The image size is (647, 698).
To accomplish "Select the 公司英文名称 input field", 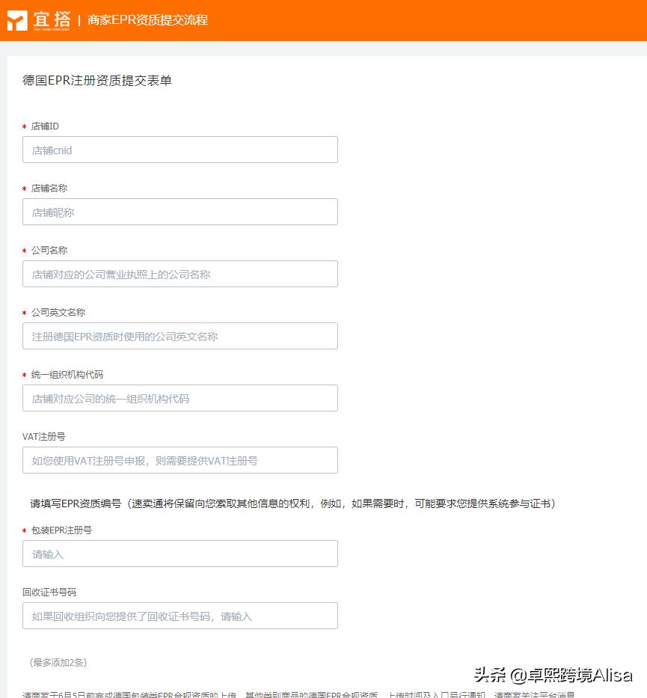I will [x=180, y=335].
